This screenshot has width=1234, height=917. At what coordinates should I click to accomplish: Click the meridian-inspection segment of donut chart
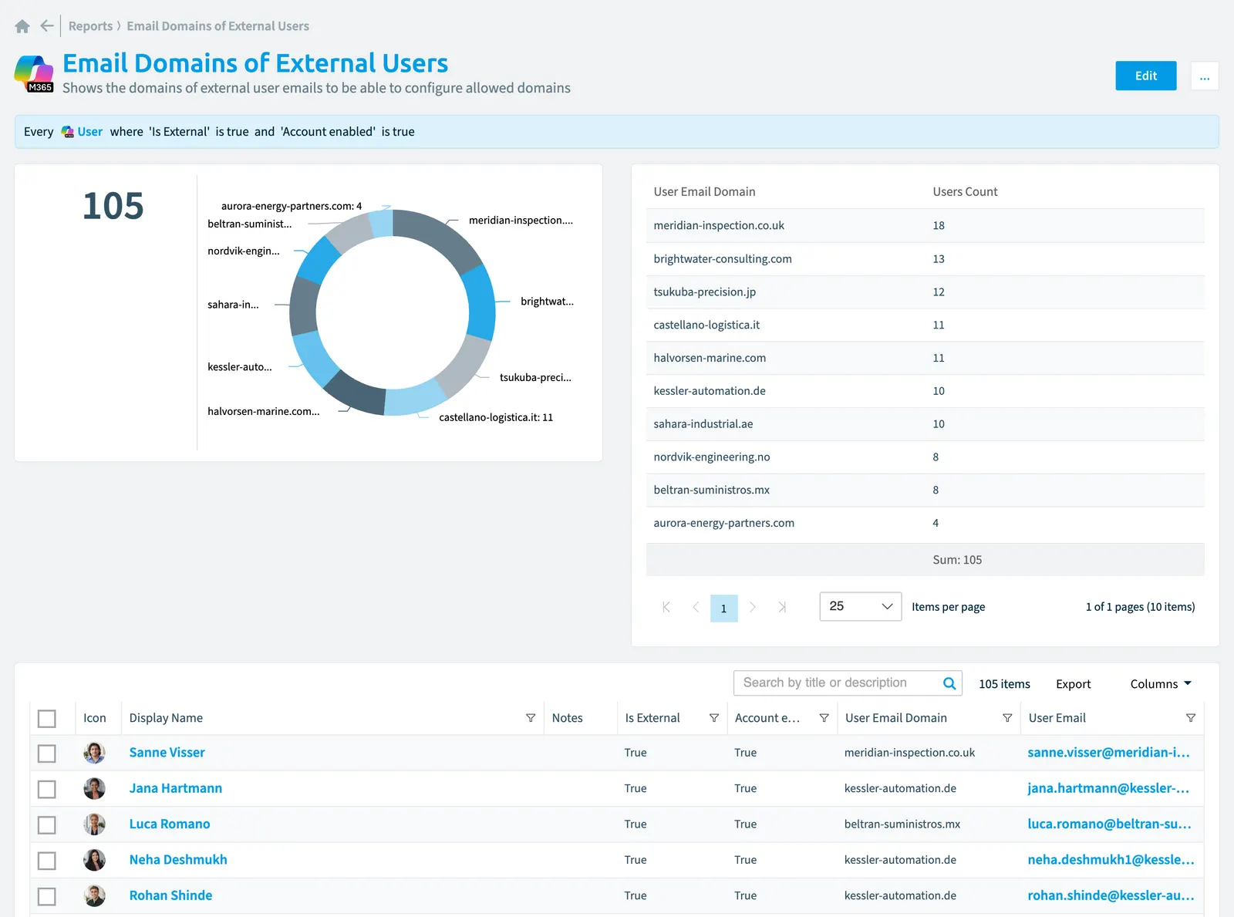click(x=440, y=238)
